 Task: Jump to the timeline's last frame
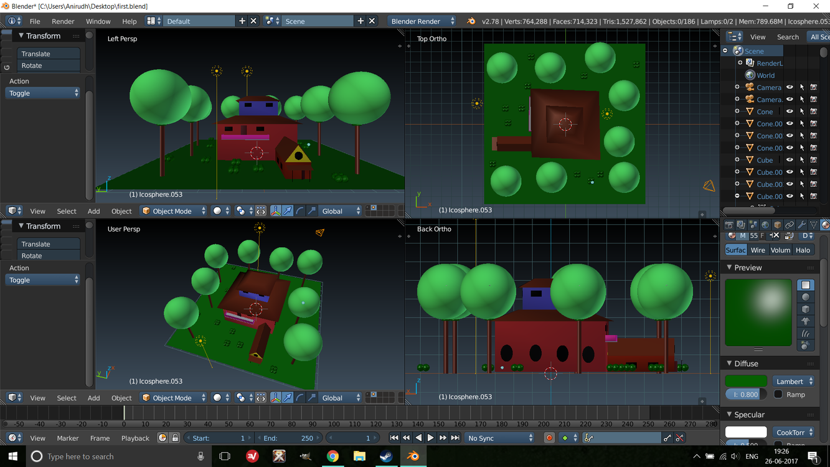pyautogui.click(x=455, y=438)
